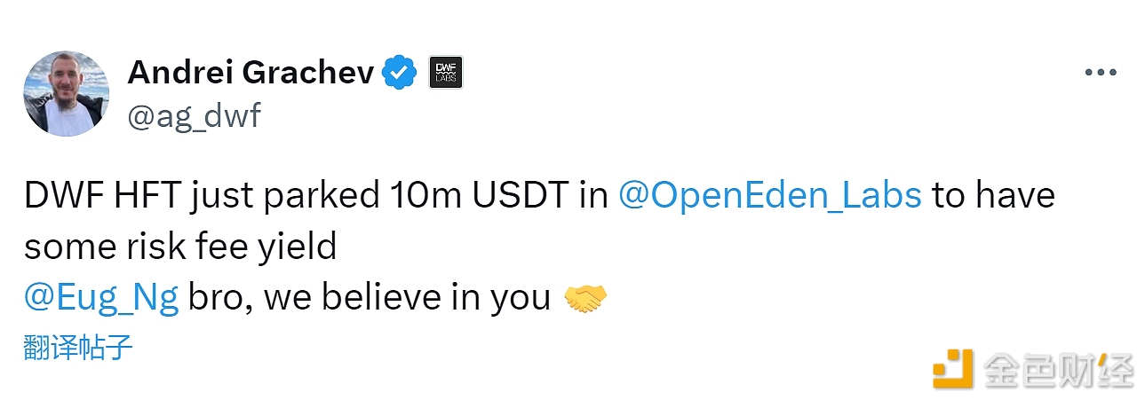
Task: Click the blue verified checkmark badge
Action: coord(399,73)
